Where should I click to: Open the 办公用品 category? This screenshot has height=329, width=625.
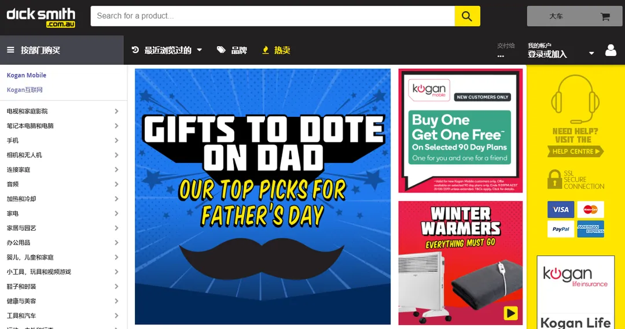[19, 243]
